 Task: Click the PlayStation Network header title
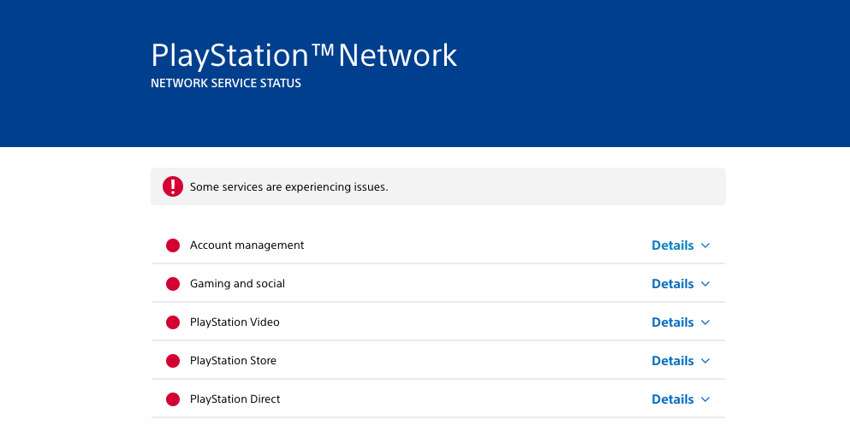pyautogui.click(x=304, y=56)
